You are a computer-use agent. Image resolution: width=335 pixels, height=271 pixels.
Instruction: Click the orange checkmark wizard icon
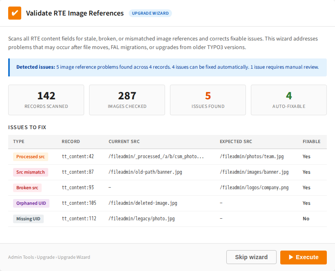click(15, 13)
